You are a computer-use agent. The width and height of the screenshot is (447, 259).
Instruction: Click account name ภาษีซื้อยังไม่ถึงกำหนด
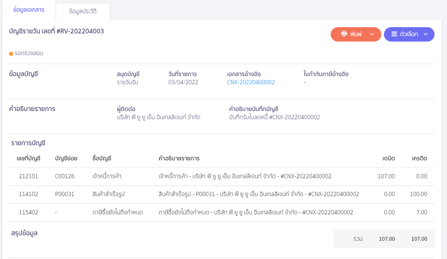pyautogui.click(x=118, y=212)
